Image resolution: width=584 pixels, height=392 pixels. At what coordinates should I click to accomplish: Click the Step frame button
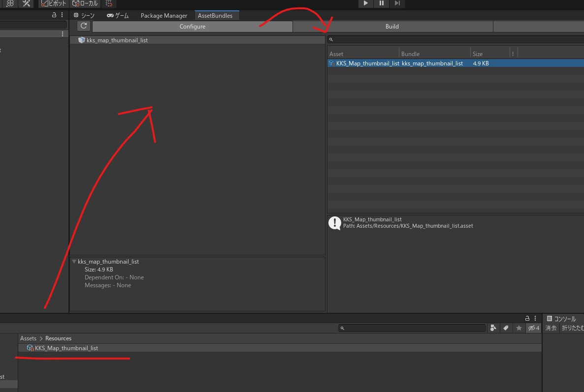pyautogui.click(x=397, y=3)
